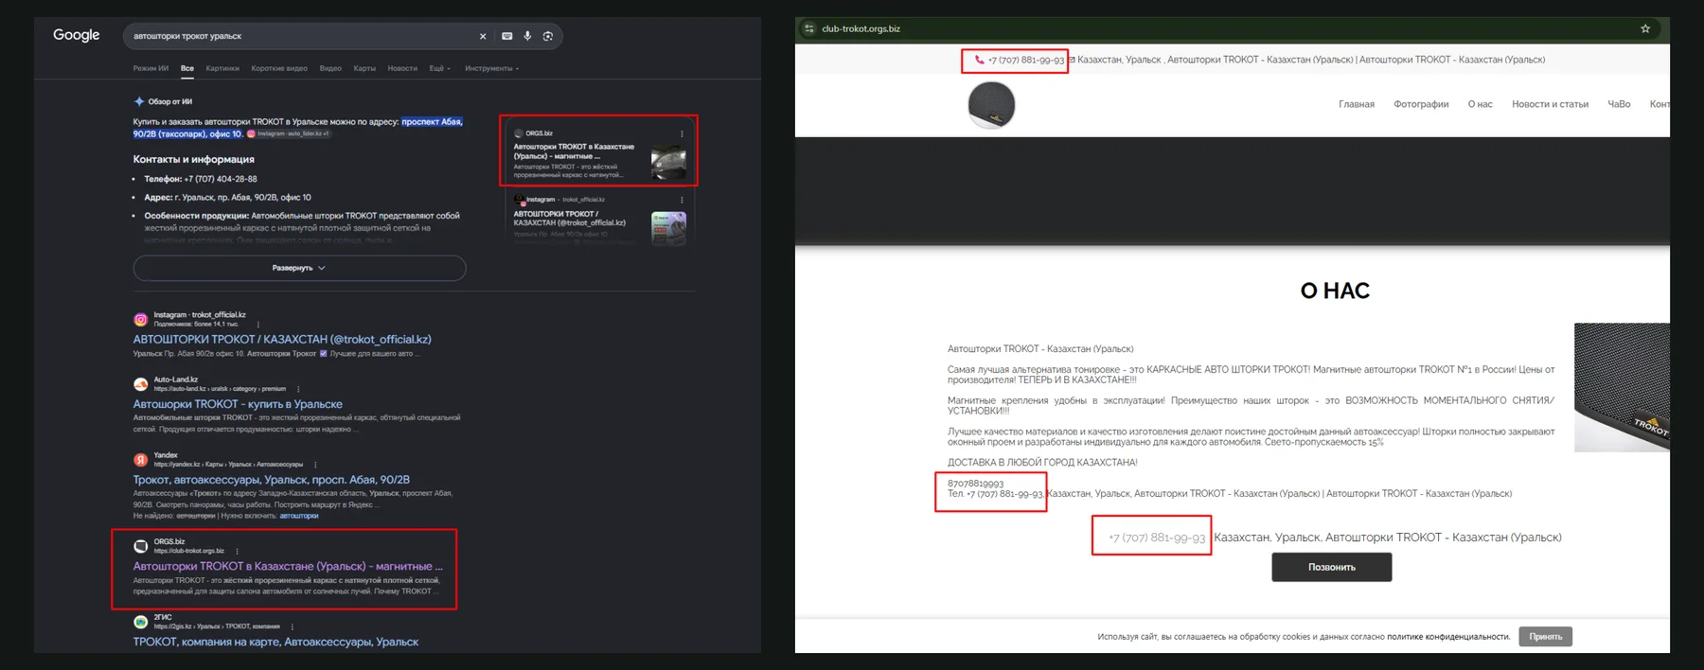The height and width of the screenshot is (670, 1704).
Task: Open the 'Инструменты' dropdown
Action: (x=491, y=68)
